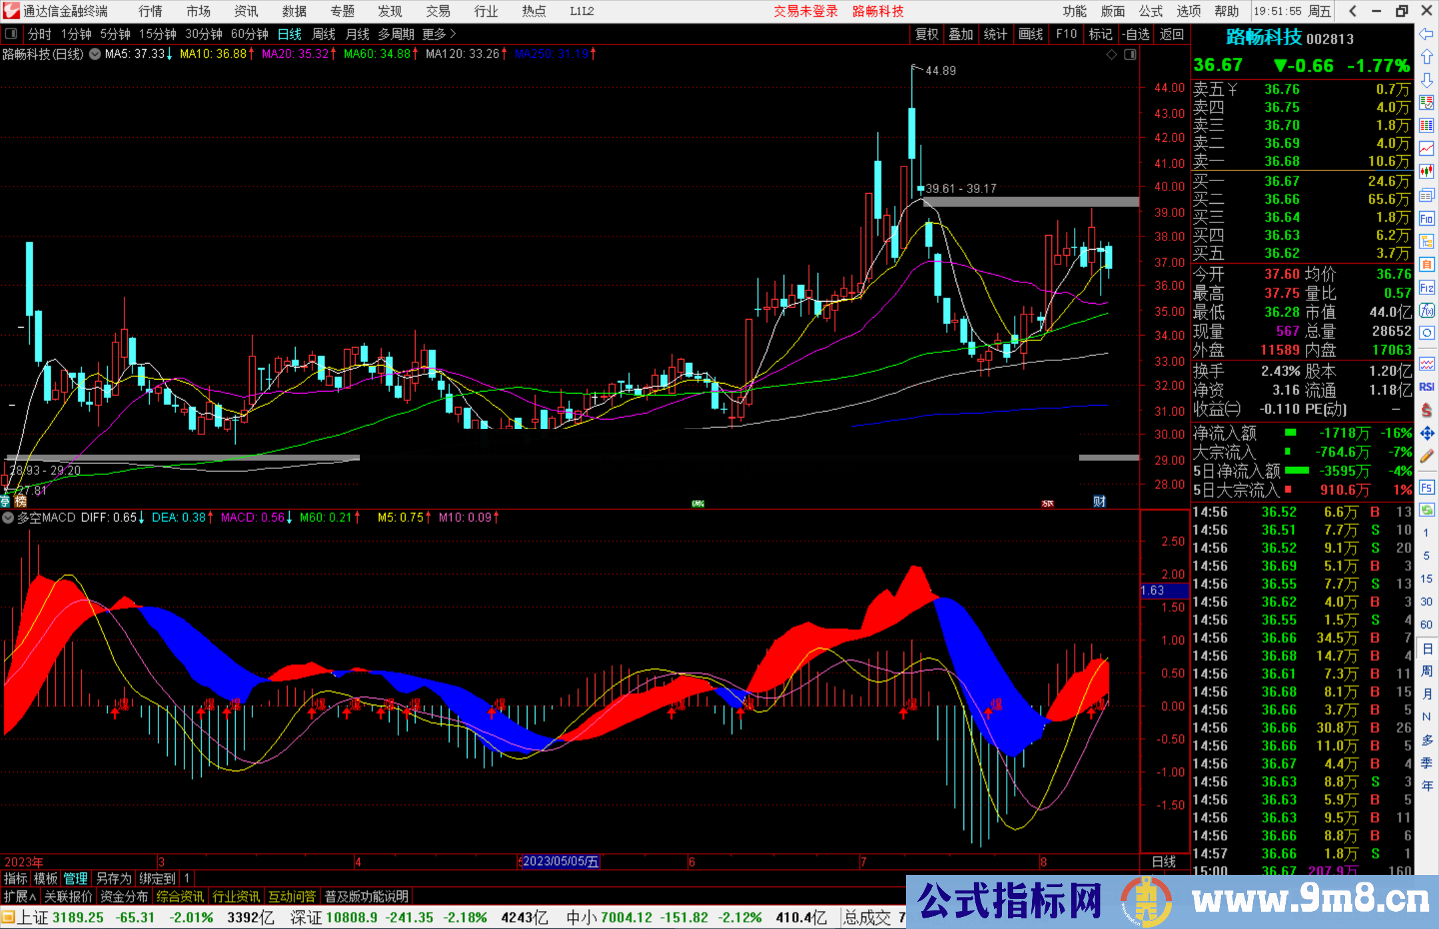Toggle 复权 price adjustment mode

[x=926, y=34]
